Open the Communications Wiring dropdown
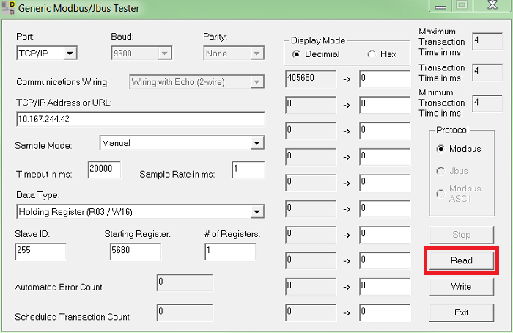The image size is (513, 333). 196,82
